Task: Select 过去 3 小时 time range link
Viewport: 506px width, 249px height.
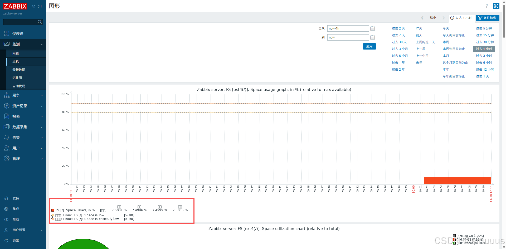Action: pyautogui.click(x=484, y=56)
